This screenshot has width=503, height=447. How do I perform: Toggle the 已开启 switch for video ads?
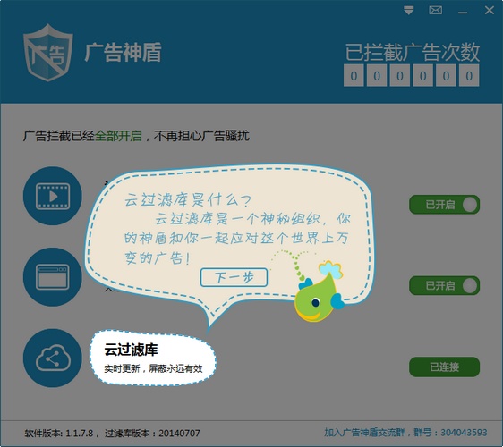[444, 205]
